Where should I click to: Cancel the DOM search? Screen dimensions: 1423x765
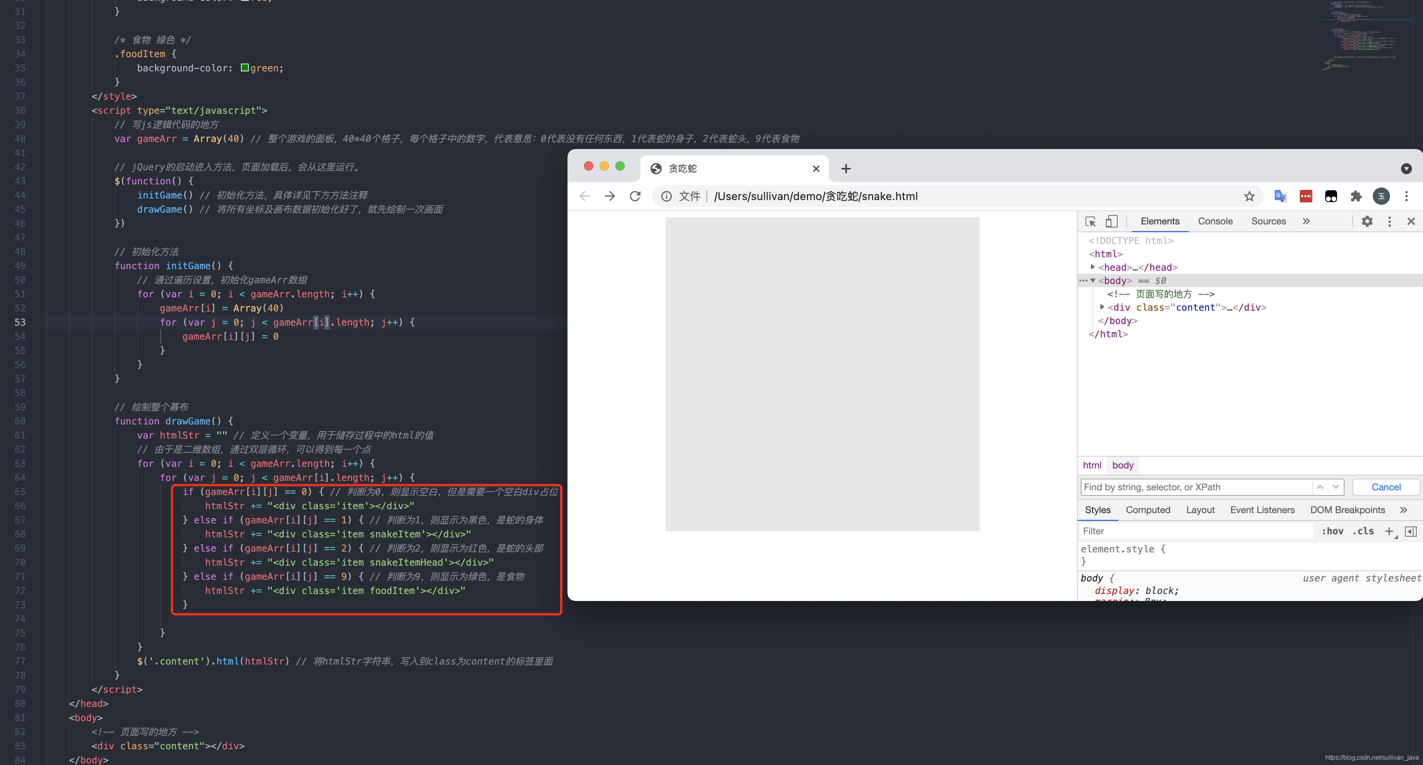pos(1385,487)
